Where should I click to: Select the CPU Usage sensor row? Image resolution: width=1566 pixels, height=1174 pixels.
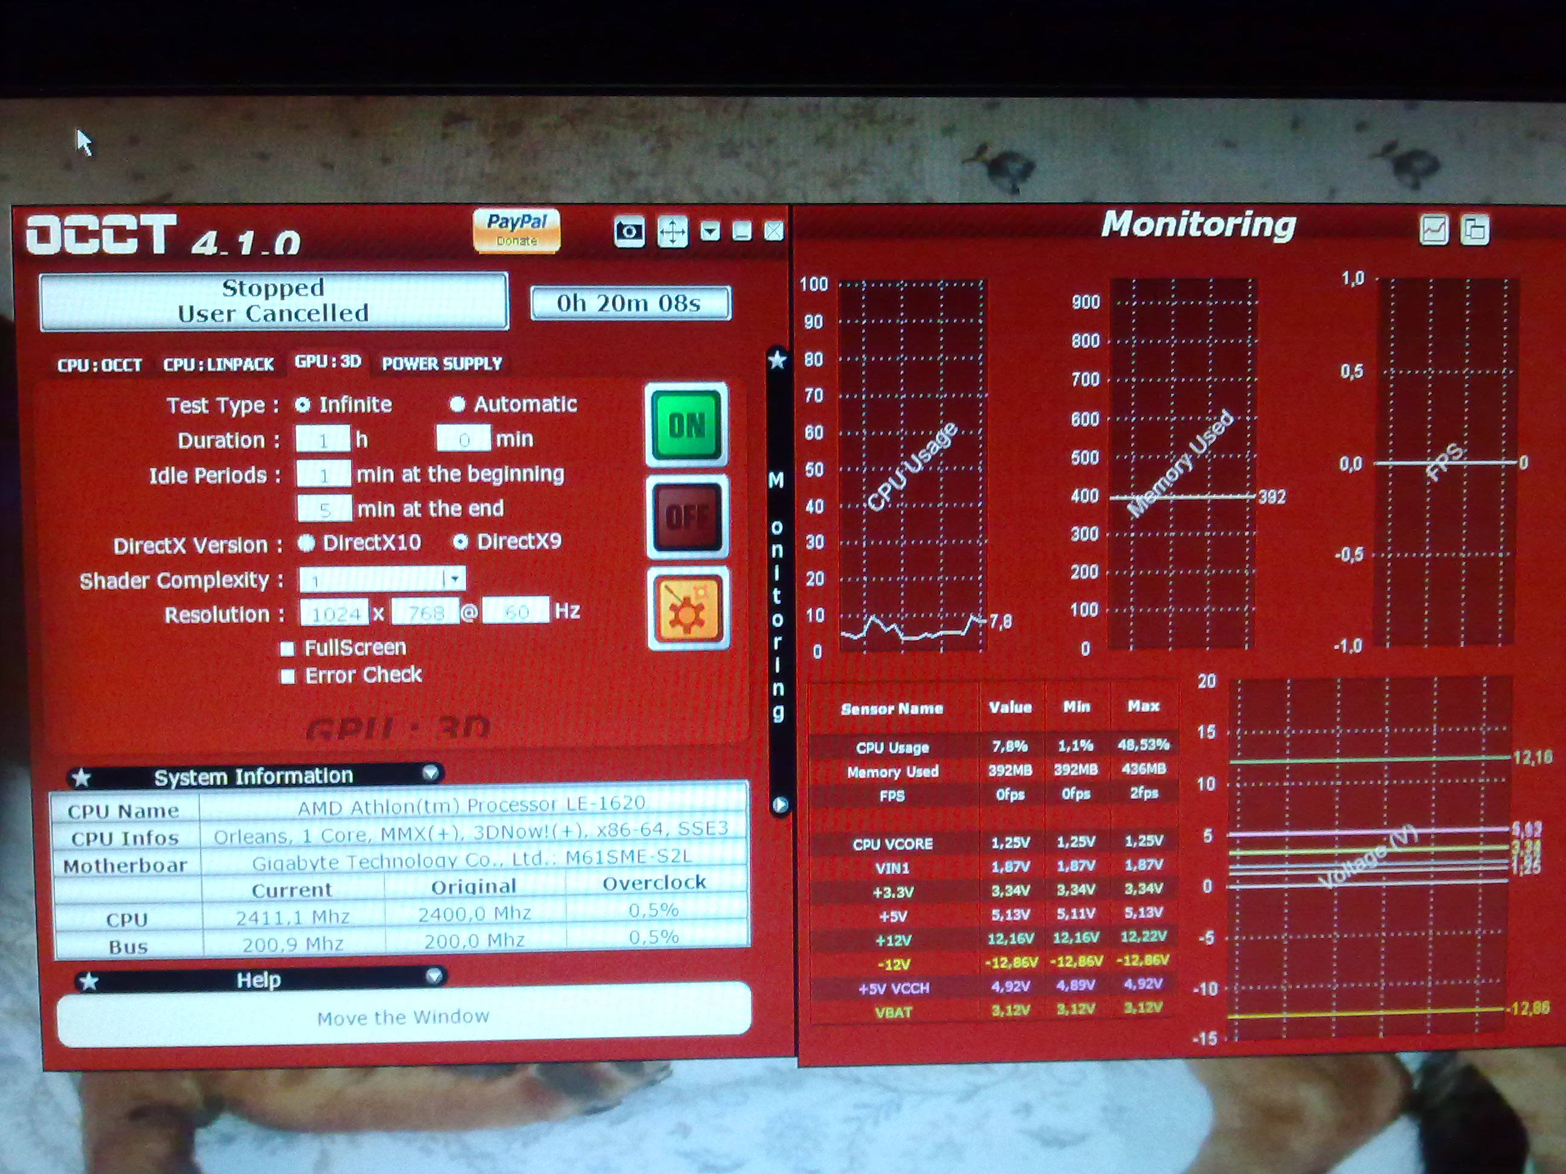point(993,746)
